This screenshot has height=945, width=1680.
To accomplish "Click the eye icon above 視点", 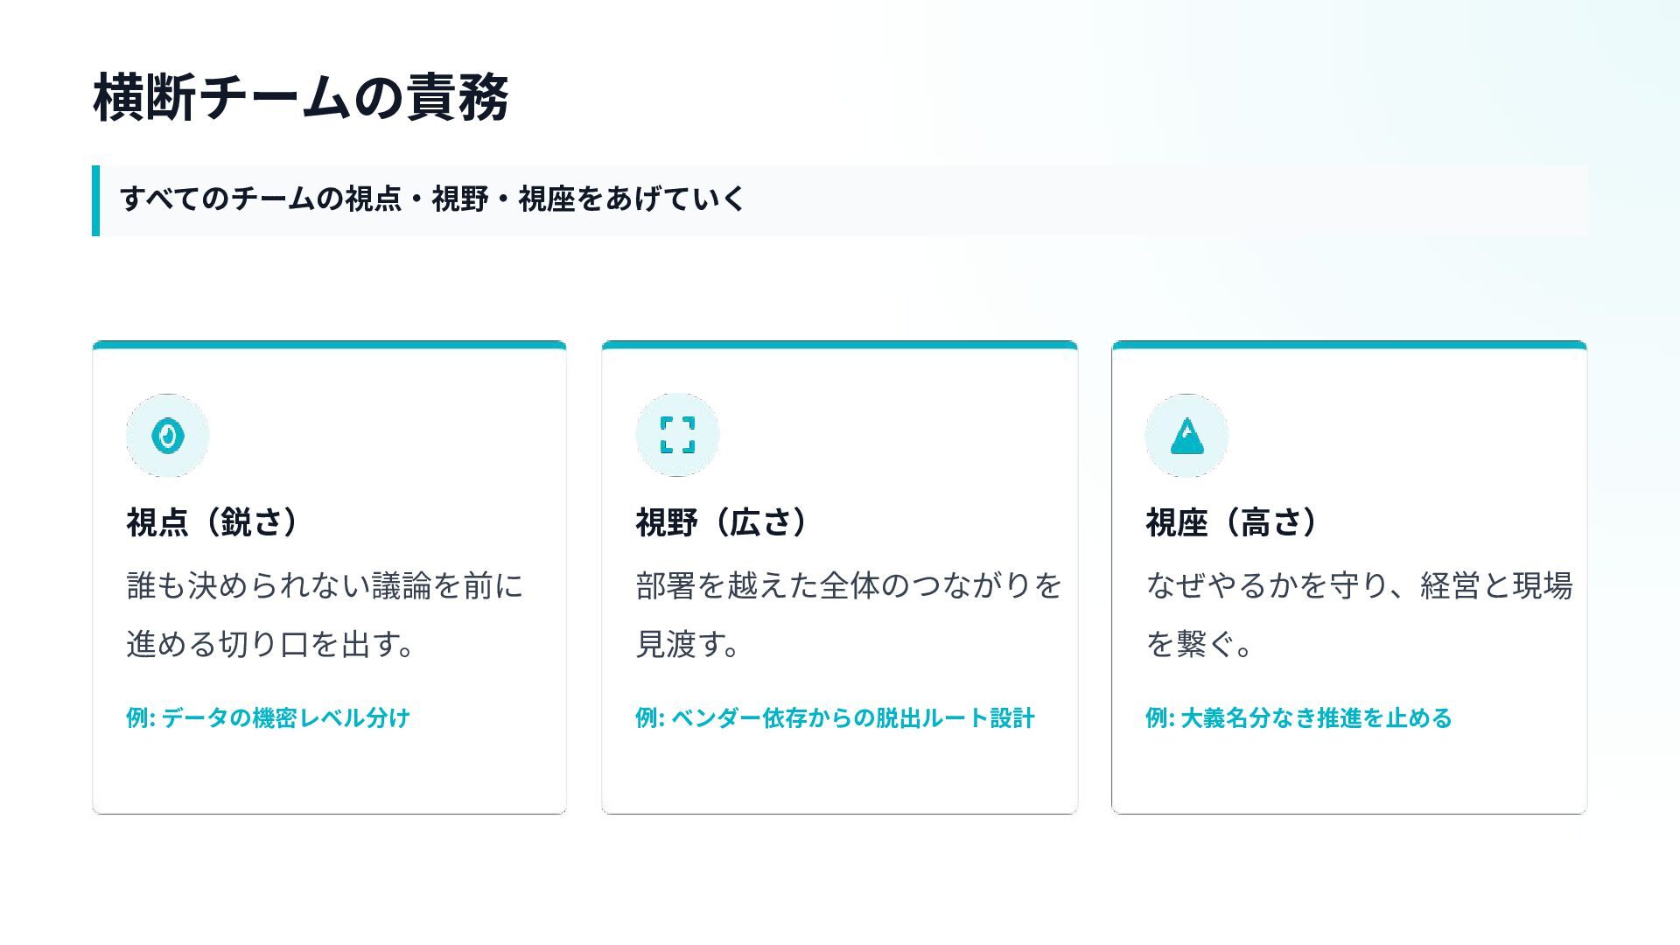I will [167, 436].
